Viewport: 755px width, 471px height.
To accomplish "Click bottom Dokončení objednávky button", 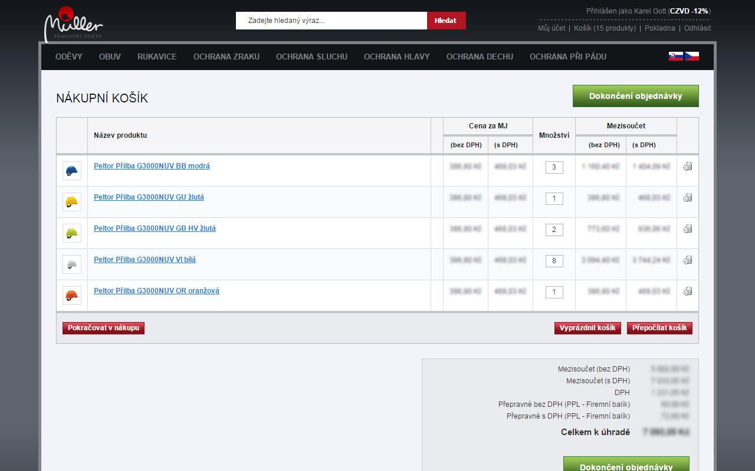I will tap(626, 464).
